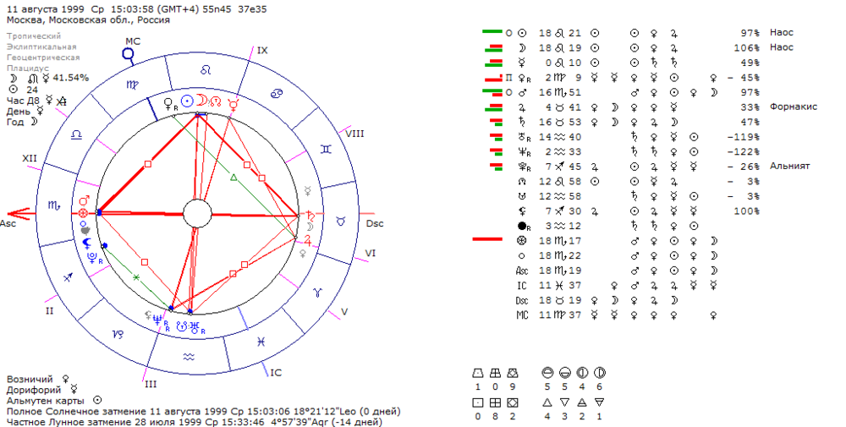Click the blue retrograde Uranus glyph in the wheel

click(x=195, y=326)
